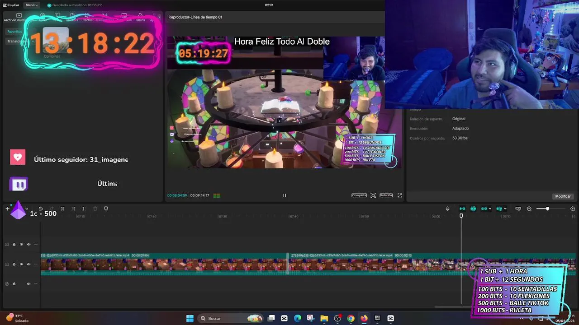The image size is (579, 325).
Task: Open the Windows Start menu
Action: tap(190, 318)
